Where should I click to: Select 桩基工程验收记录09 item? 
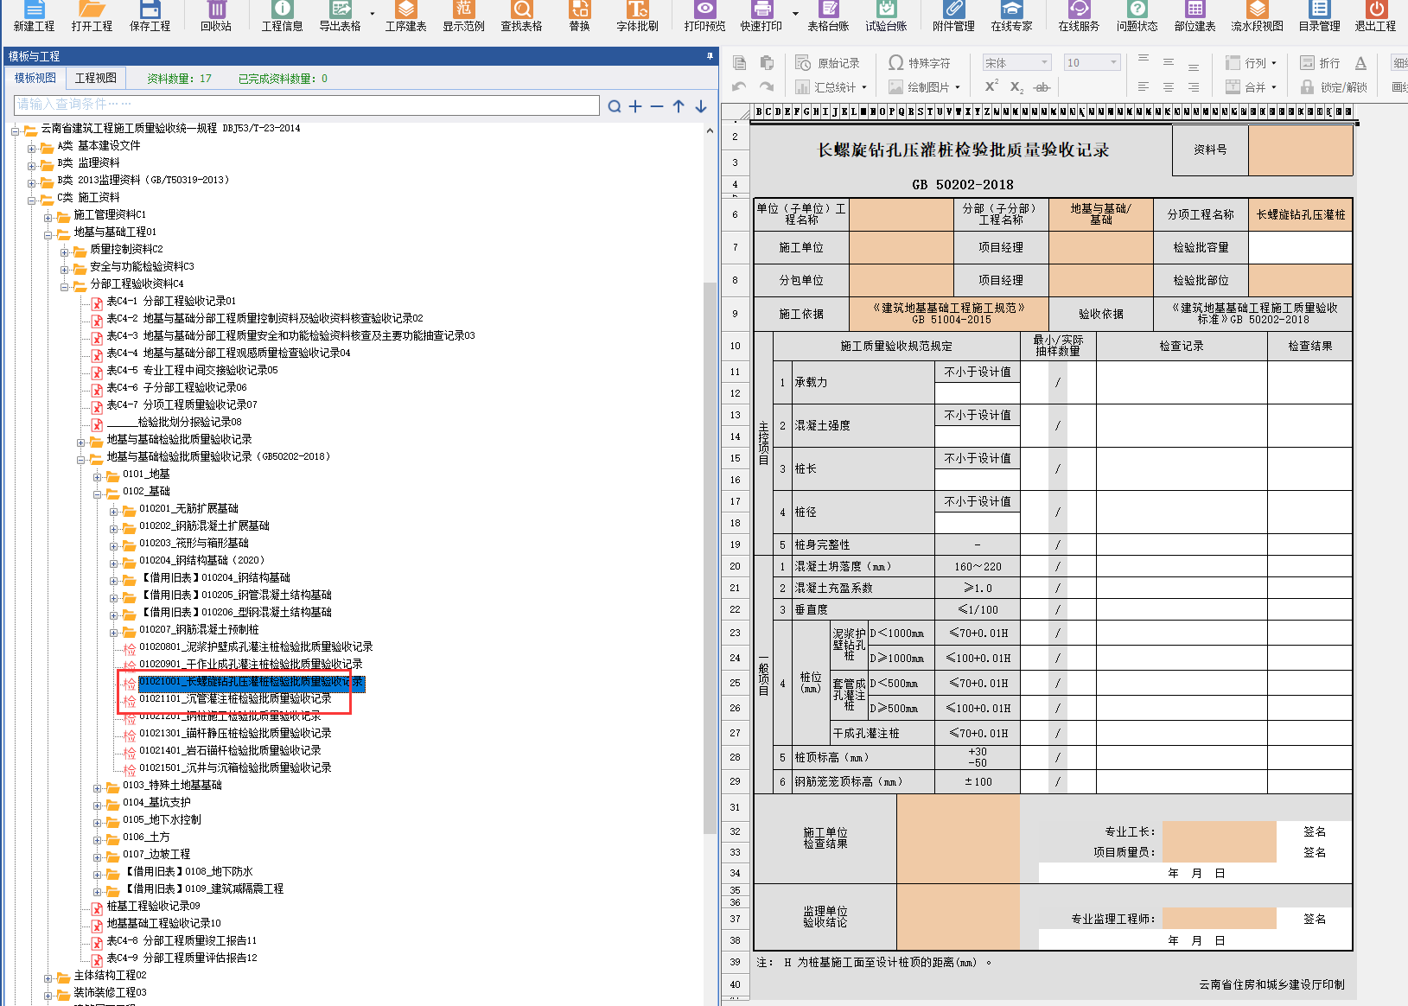tap(153, 906)
